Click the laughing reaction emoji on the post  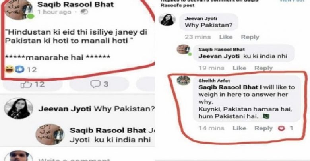(x=9, y=70)
